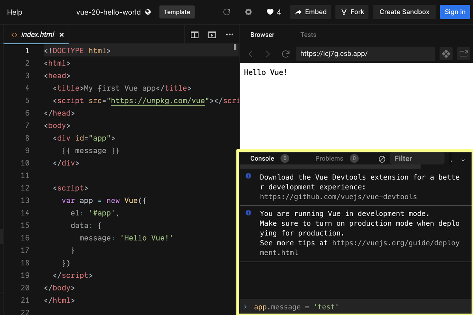Click the closing </script> tag on line 19

pyautogui.click(x=73, y=275)
